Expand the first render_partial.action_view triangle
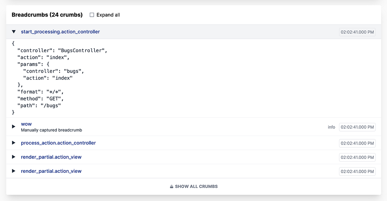The width and height of the screenshot is (387, 201). (14, 157)
